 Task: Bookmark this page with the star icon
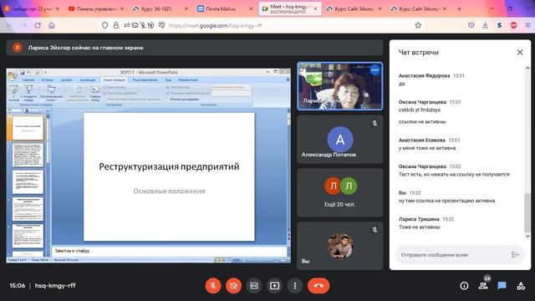pyautogui.click(x=418, y=25)
